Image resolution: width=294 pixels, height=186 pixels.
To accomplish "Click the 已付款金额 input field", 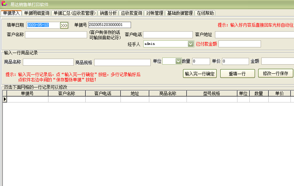I will point(240,44).
